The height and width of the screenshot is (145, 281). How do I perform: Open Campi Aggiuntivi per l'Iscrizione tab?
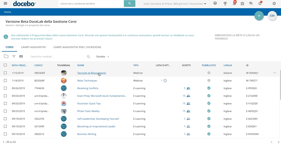[77, 47]
